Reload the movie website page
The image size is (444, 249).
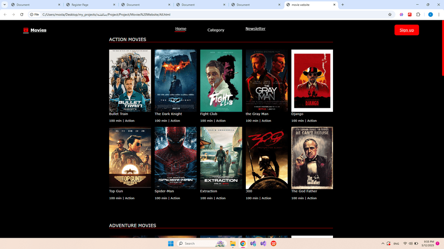pos(22,14)
